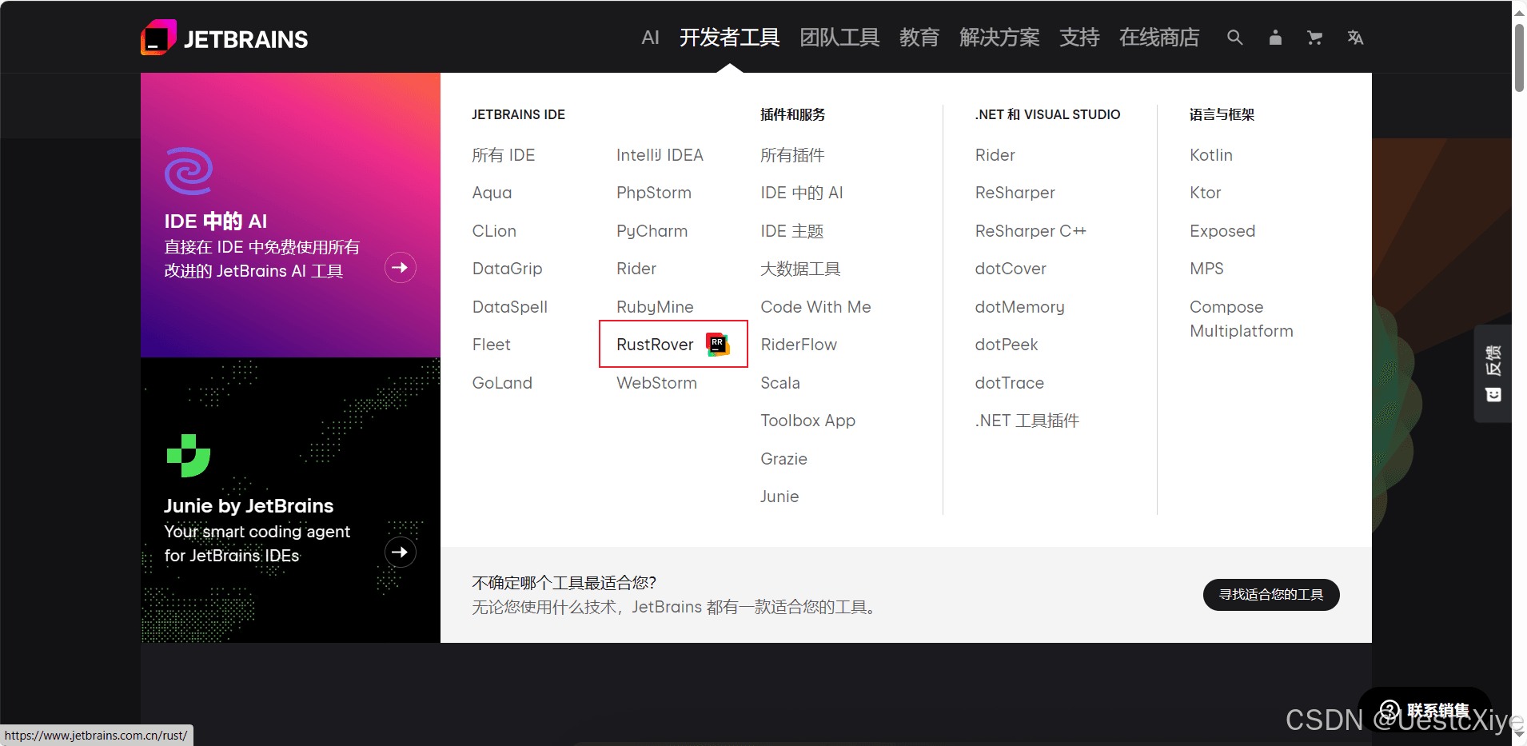Viewport: 1527px width, 746px height.
Task: Open the RubyMine link
Action: pos(655,307)
